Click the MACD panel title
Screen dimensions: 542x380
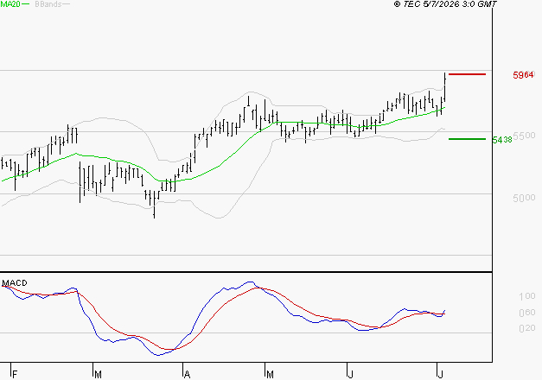[x=15, y=283]
